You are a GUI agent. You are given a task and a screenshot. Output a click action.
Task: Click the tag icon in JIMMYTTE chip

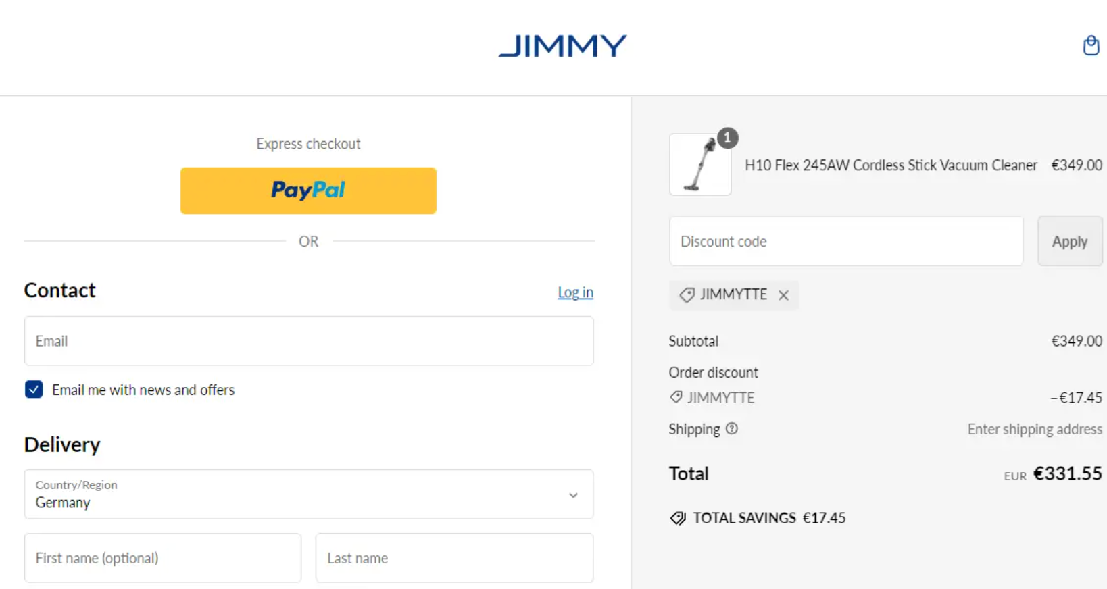687,295
